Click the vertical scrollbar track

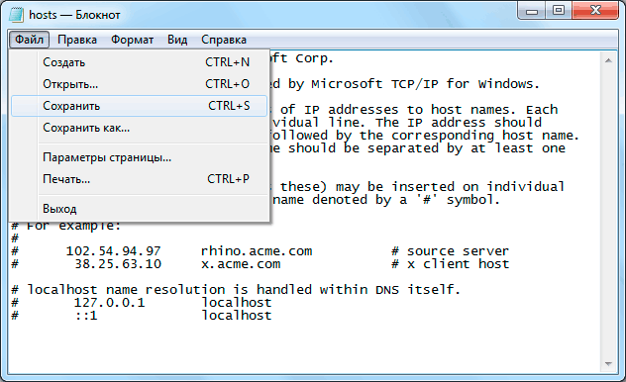point(608,212)
